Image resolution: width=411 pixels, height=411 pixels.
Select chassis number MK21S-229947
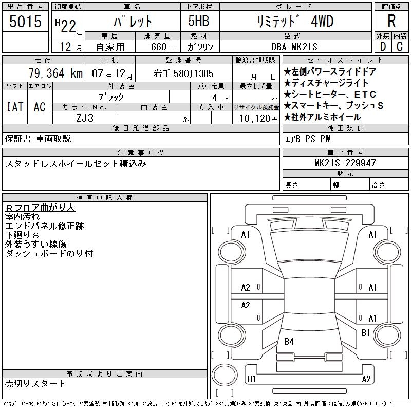pos(345,163)
